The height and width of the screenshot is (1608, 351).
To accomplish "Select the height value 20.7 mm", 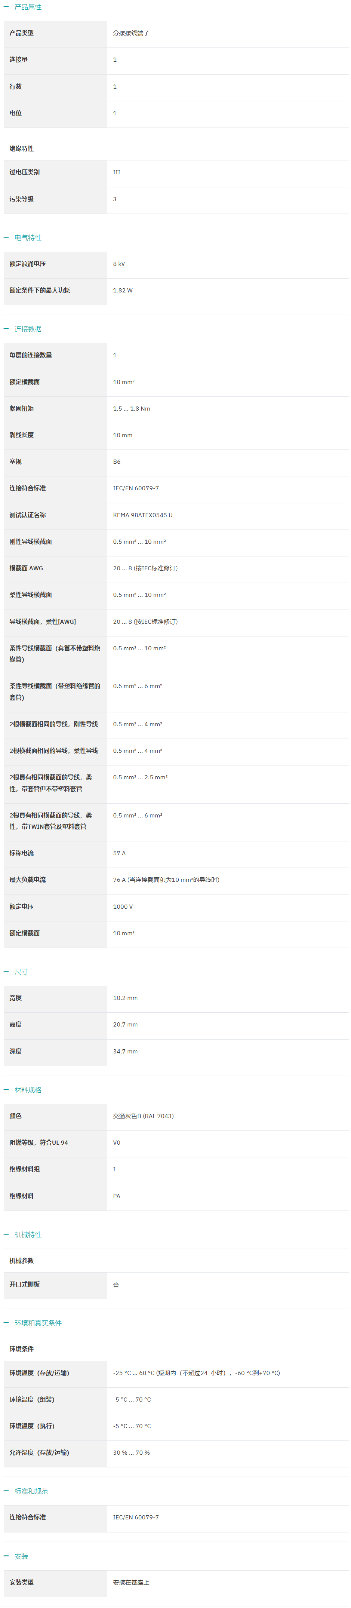I will click(x=125, y=1025).
